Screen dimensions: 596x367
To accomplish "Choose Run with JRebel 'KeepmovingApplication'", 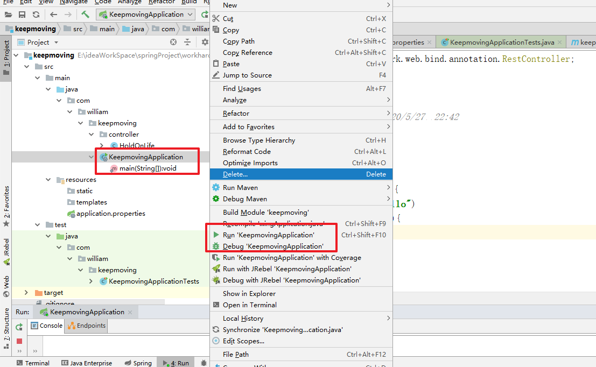I will coord(301,269).
